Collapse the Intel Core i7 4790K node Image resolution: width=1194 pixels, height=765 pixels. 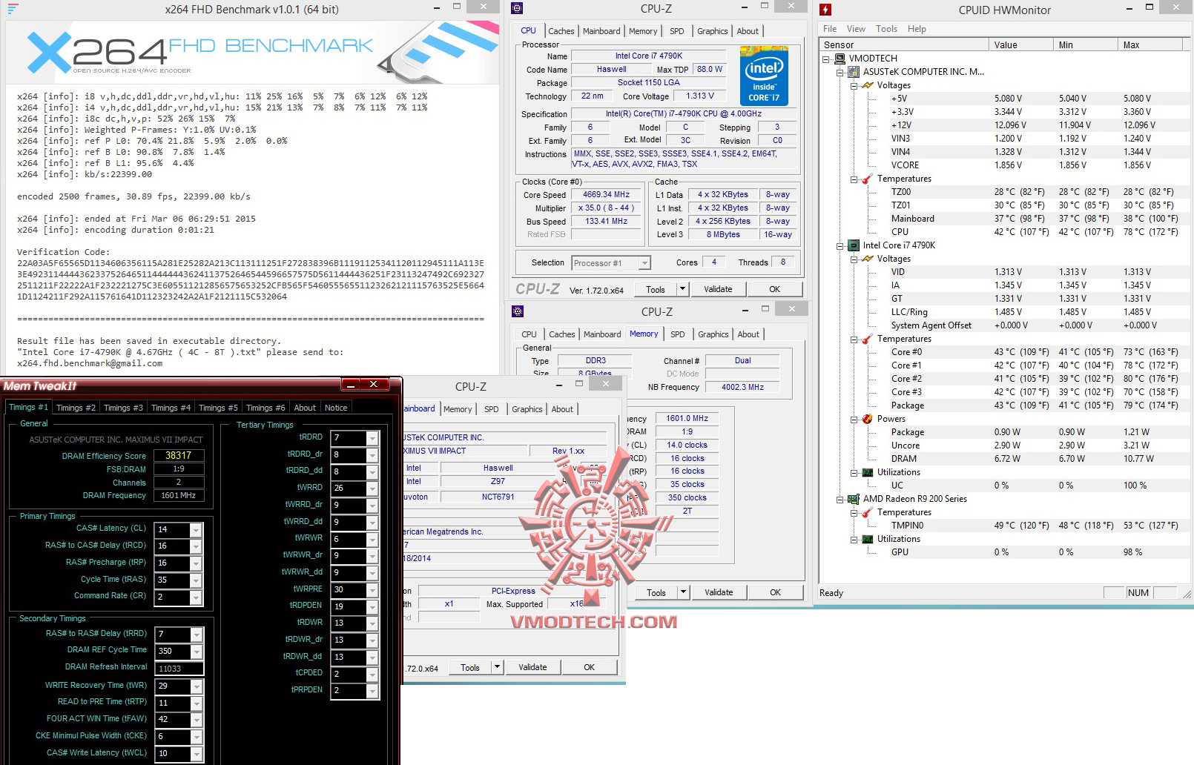click(840, 245)
